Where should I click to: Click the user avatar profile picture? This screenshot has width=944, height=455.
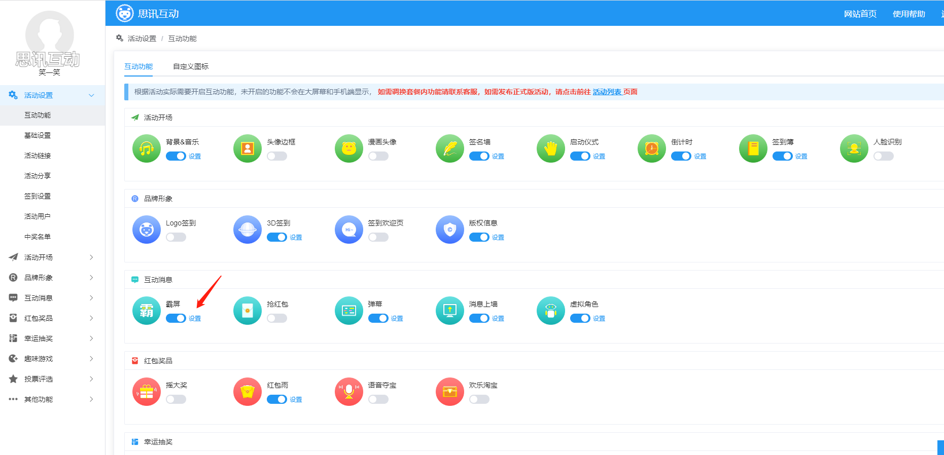49,34
